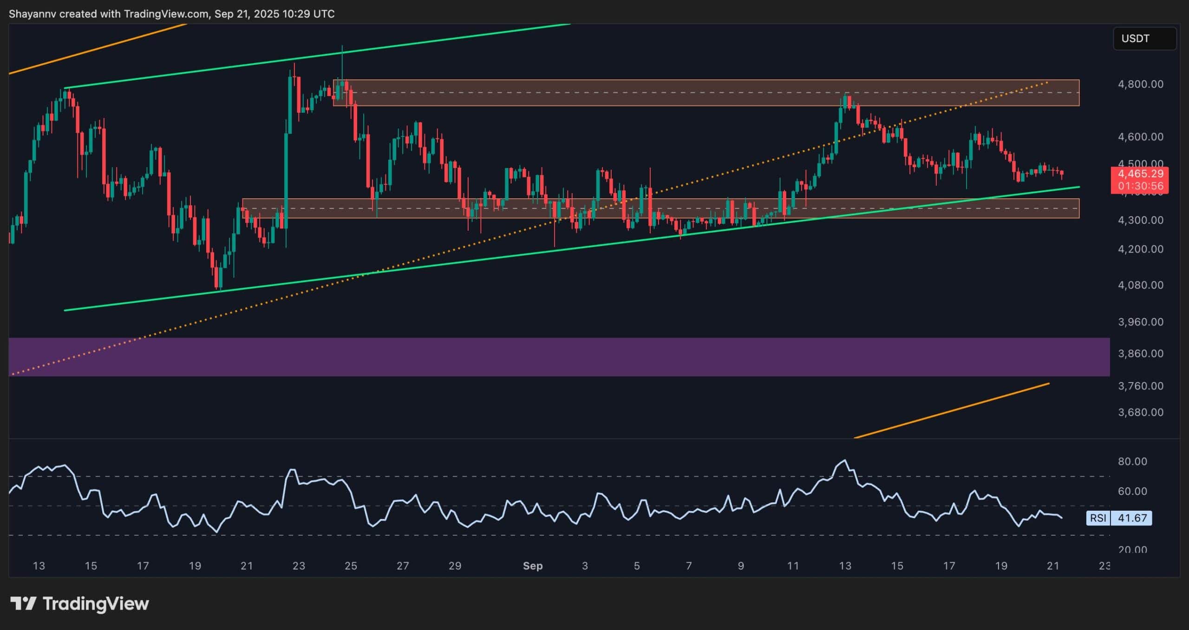This screenshot has width=1189, height=630.
Task: Click the 4,800.00 price axis label
Action: click(x=1140, y=84)
